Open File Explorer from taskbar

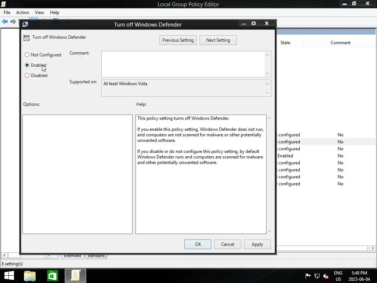(30, 276)
